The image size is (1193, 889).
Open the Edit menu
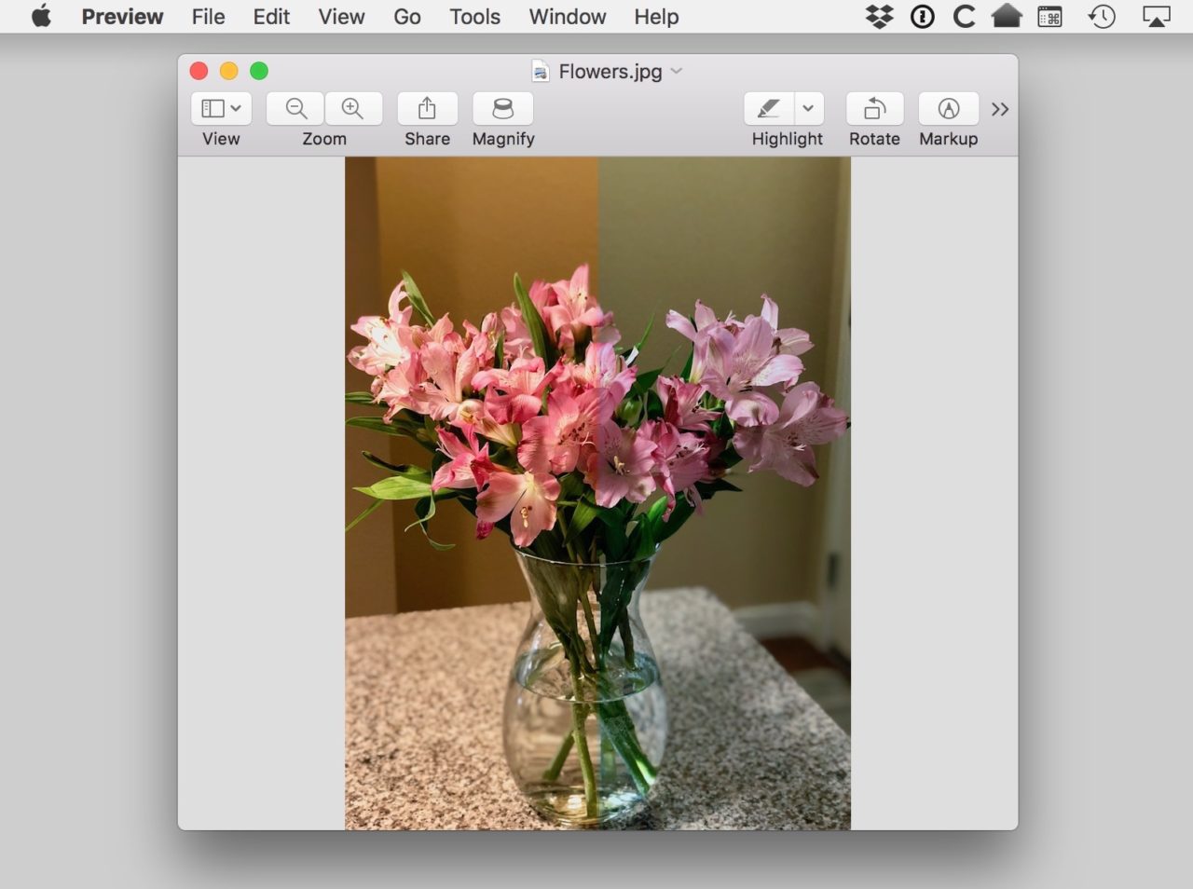(x=271, y=17)
